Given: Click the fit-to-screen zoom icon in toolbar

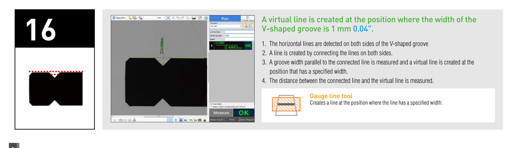Looking at the screenshot, I should [168, 18].
